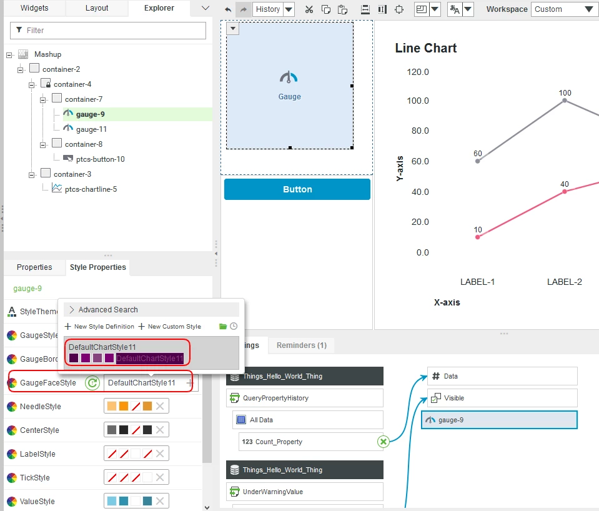Screen dimensions: 599x511
Task: Select gauge-11 in explorer tree
Action: pos(91,129)
